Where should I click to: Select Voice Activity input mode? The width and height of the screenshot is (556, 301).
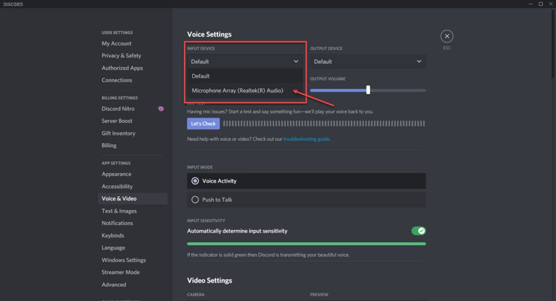click(306, 181)
